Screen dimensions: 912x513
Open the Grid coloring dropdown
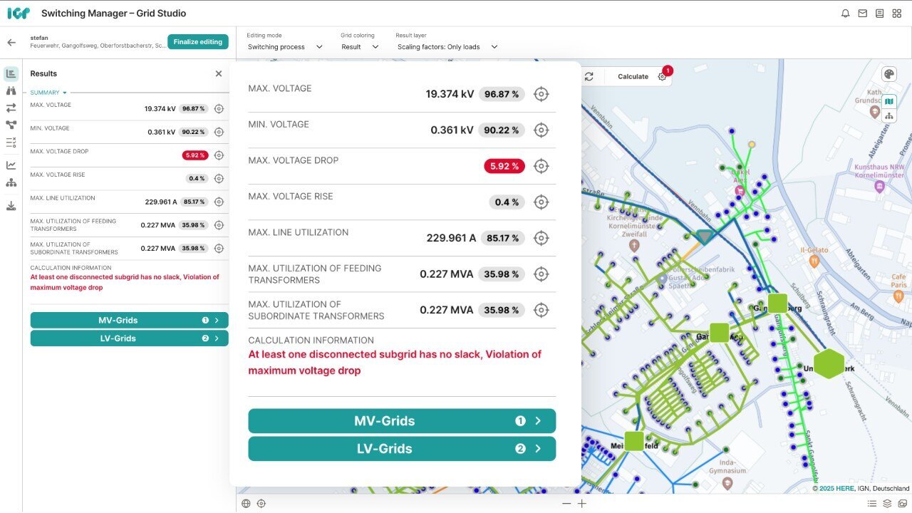tap(360, 47)
